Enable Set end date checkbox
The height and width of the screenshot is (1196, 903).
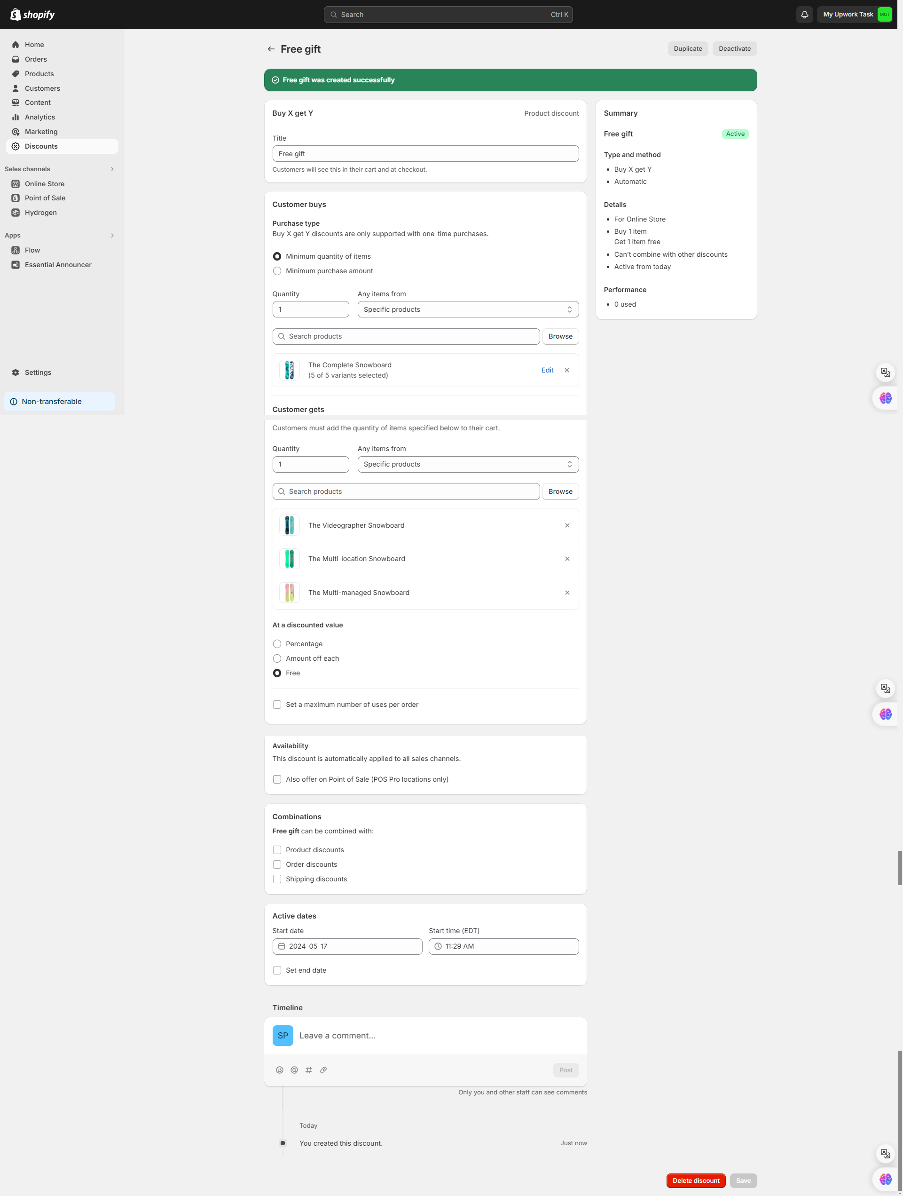coord(277,971)
